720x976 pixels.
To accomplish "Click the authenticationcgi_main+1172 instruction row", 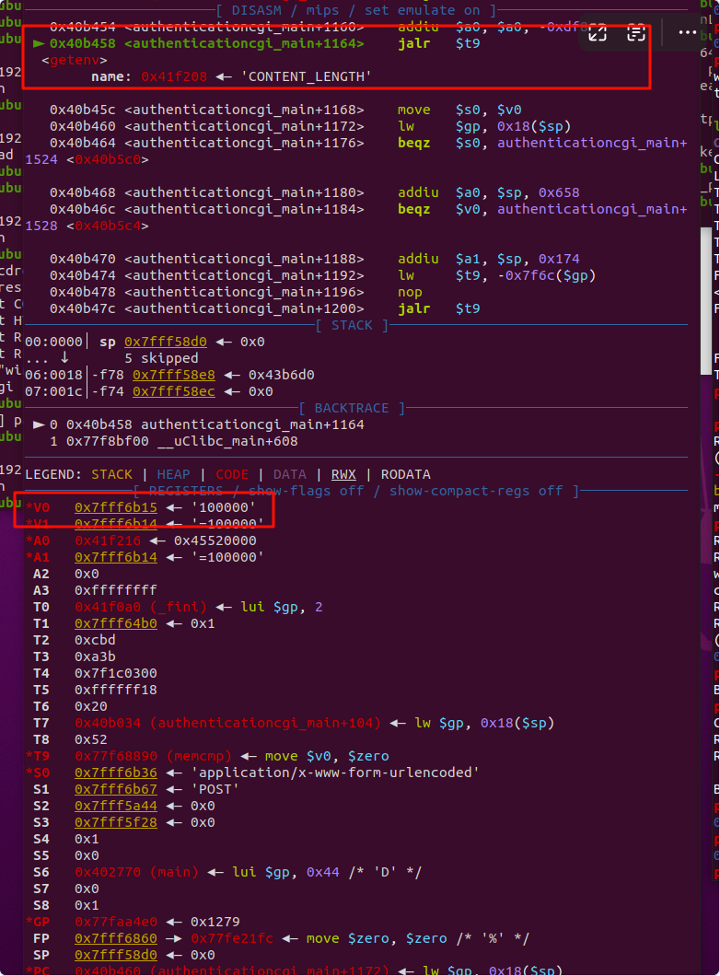I will (310, 126).
